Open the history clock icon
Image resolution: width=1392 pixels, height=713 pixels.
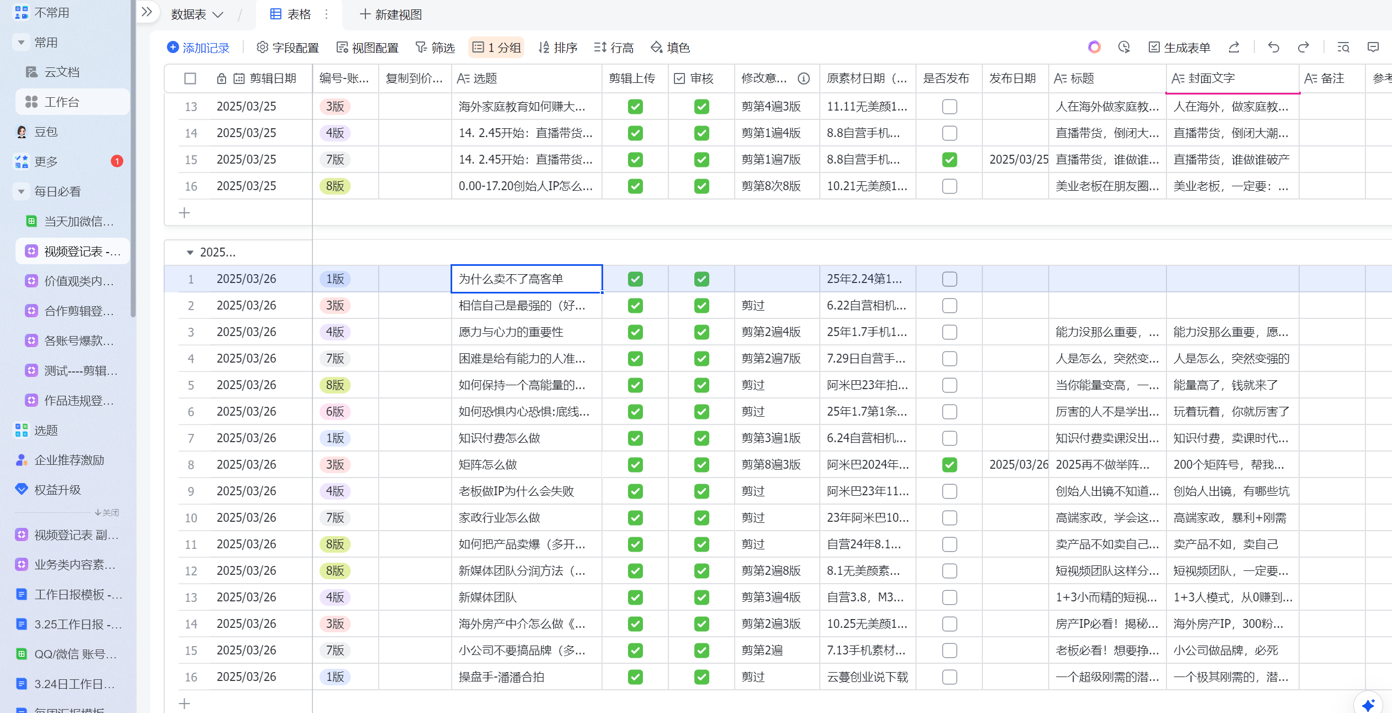1123,48
